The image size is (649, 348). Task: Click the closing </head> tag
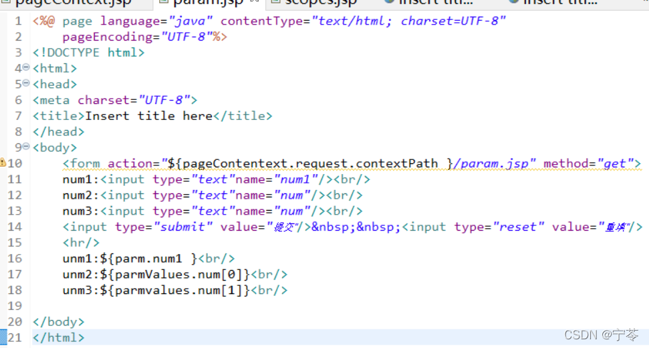[58, 132]
